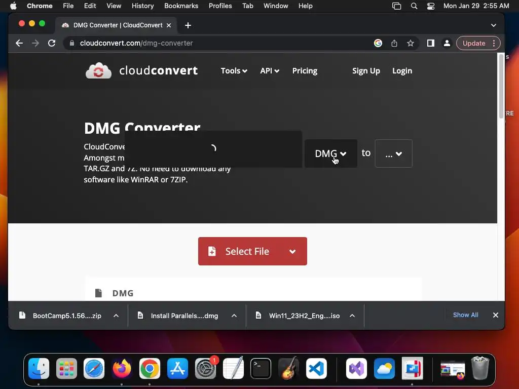Open the Chrome three-dot menu
This screenshot has height=389, width=519.
(x=494, y=43)
